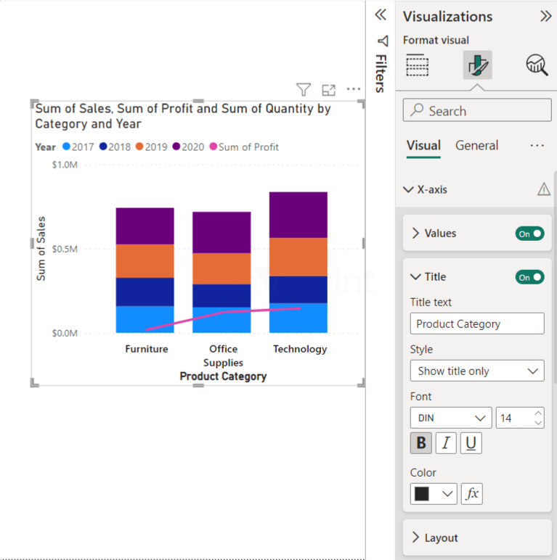The image size is (557, 560).
Task: Turn off the X-axis Title toggle
Action: [x=529, y=277]
